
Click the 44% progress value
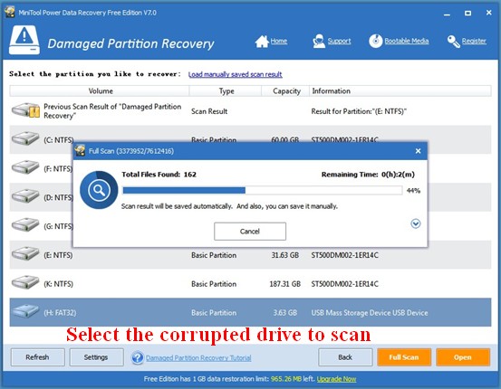[413, 191]
